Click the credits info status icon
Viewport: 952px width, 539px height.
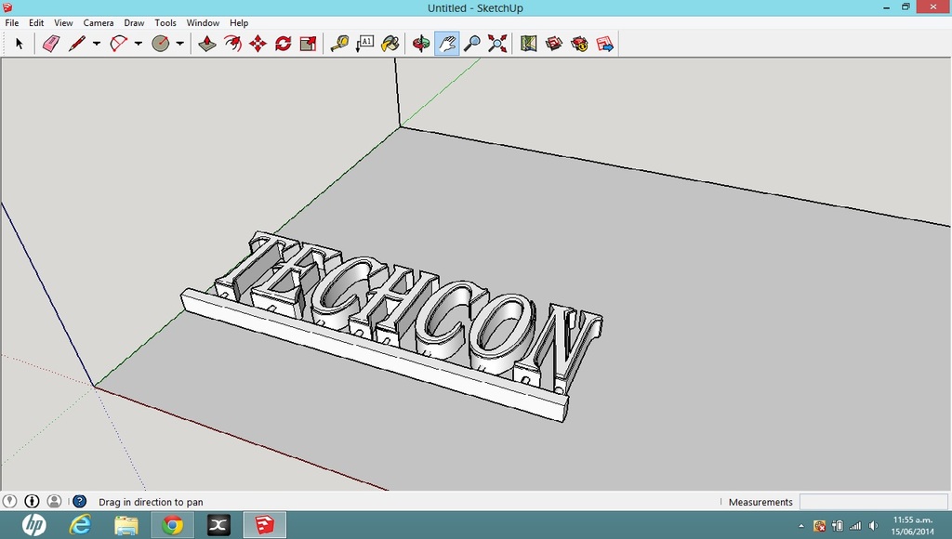[x=32, y=502]
